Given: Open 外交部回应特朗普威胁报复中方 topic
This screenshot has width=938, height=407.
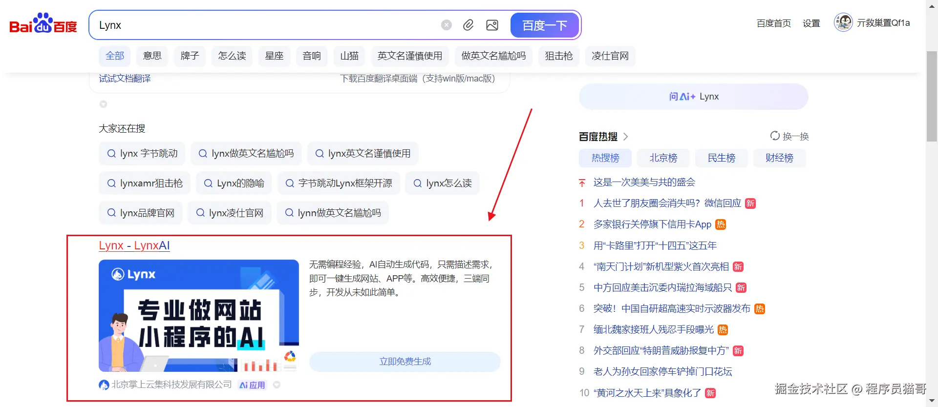Looking at the screenshot, I should [661, 350].
